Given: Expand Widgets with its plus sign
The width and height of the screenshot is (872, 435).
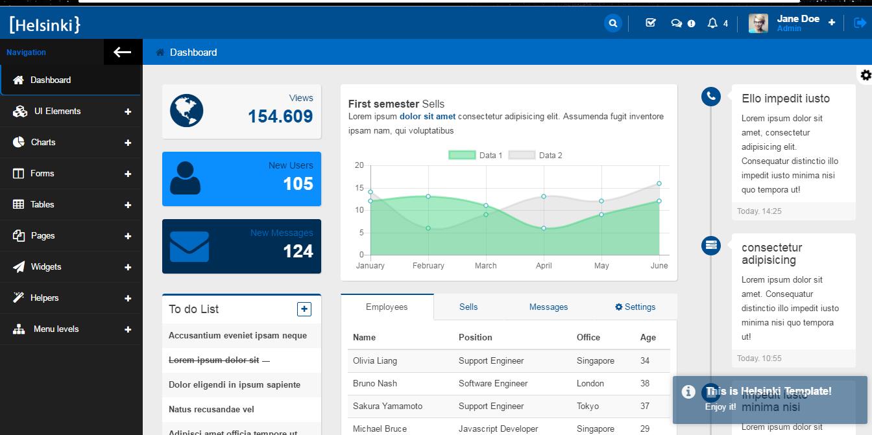Looking at the screenshot, I should tap(128, 267).
